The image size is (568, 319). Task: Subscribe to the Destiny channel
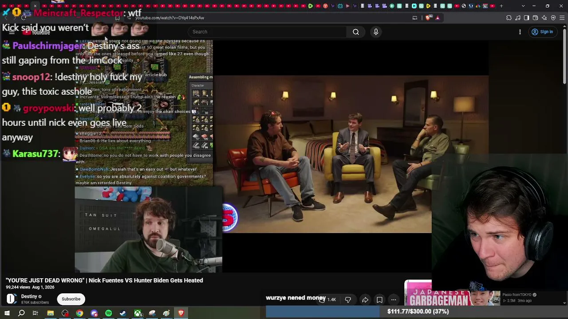71,299
